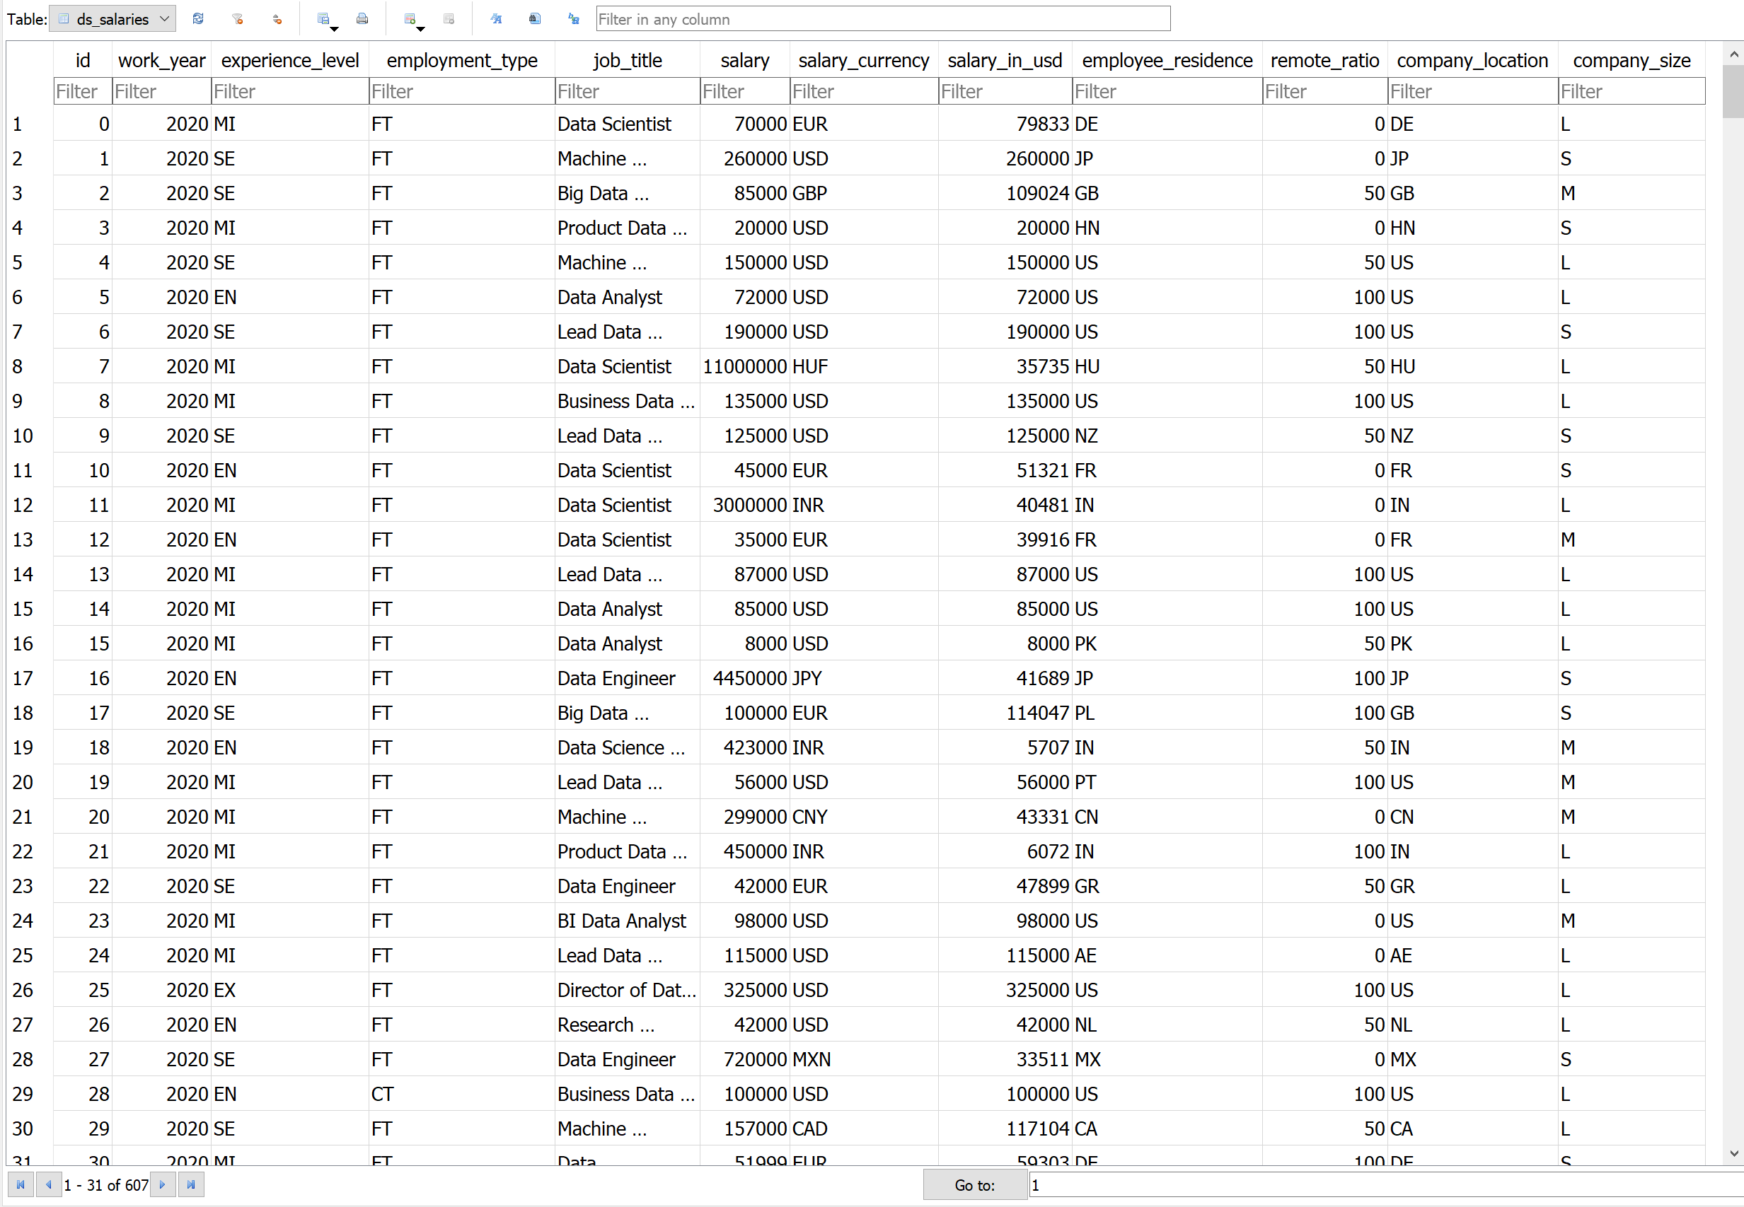1744x1207 pixels.
Task: Click the vertical scrollbar up arrow
Action: [x=1733, y=54]
